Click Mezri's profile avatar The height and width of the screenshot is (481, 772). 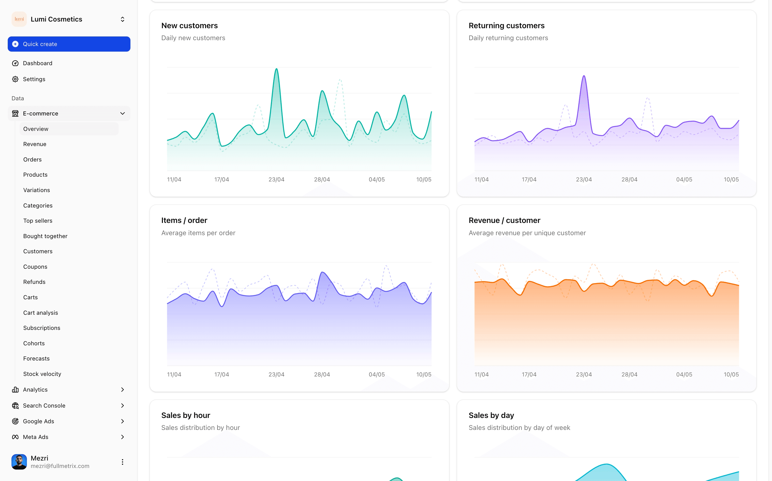pyautogui.click(x=19, y=462)
